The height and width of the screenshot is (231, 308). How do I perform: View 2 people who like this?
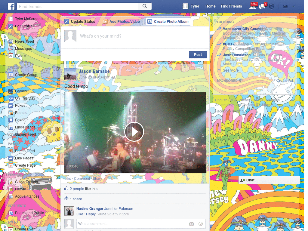[77, 189]
